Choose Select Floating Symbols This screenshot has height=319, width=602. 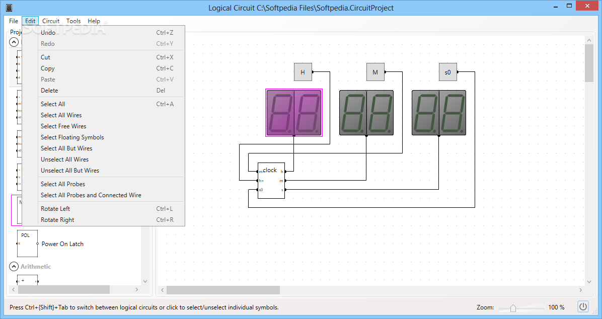(x=104, y=137)
